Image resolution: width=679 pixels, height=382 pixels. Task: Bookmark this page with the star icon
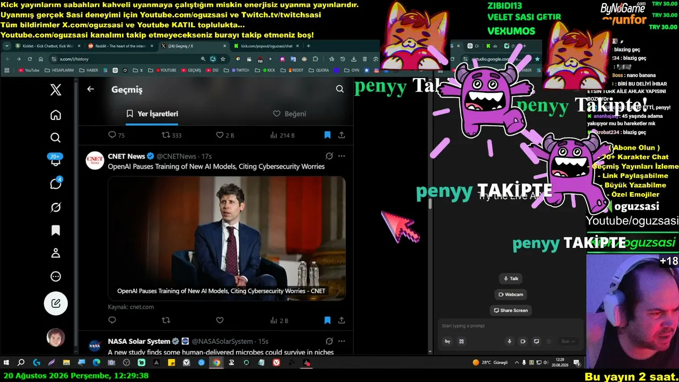[223, 59]
